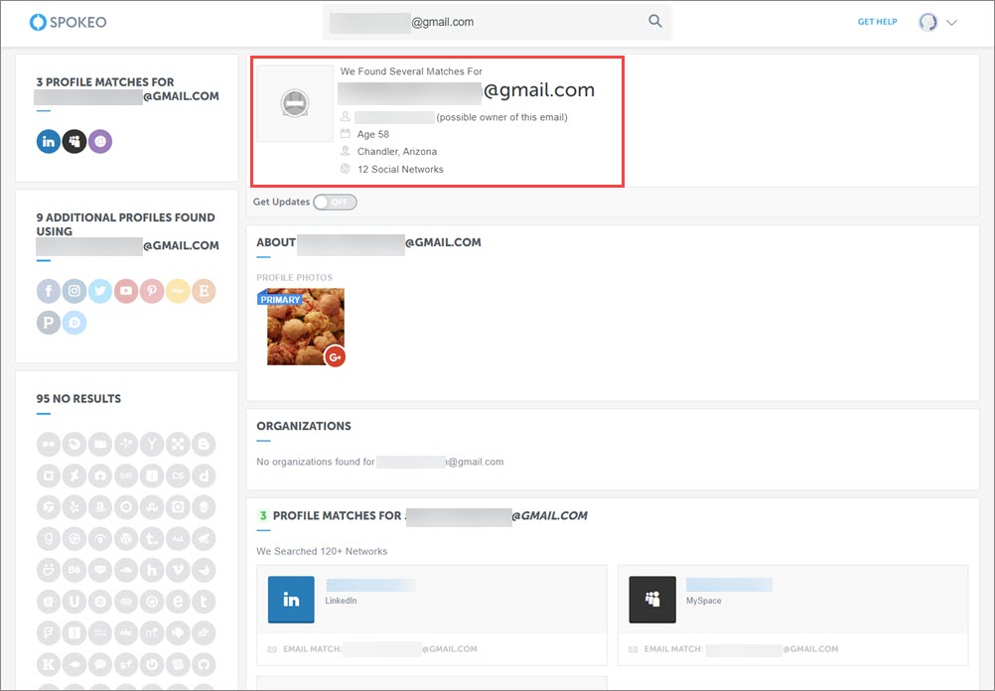Click the Blogger icon in No Results
Viewport: 995px width, 691px height.
[x=204, y=444]
